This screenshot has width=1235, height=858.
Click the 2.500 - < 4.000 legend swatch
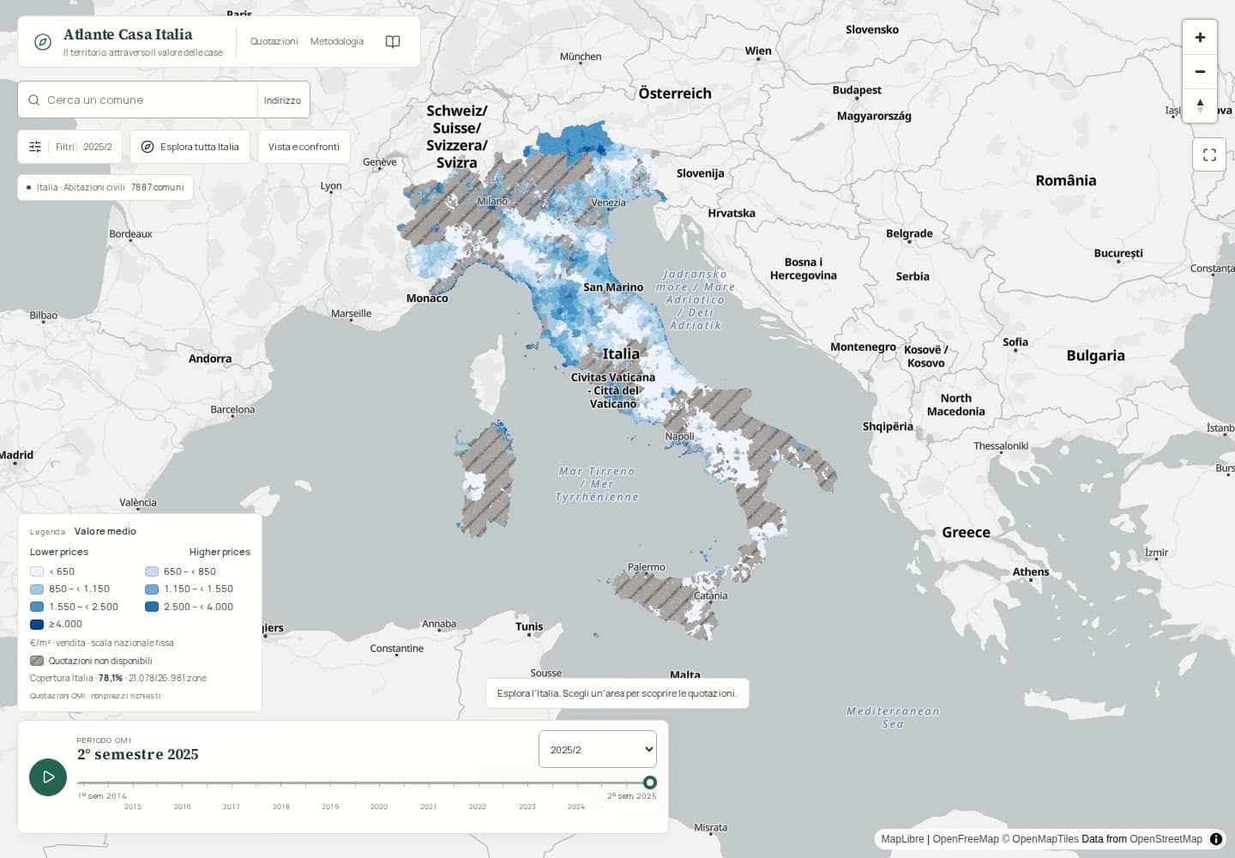click(x=152, y=607)
